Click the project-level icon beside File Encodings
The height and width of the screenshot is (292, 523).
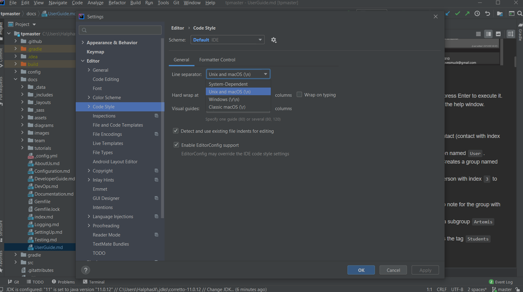pyautogui.click(x=156, y=134)
